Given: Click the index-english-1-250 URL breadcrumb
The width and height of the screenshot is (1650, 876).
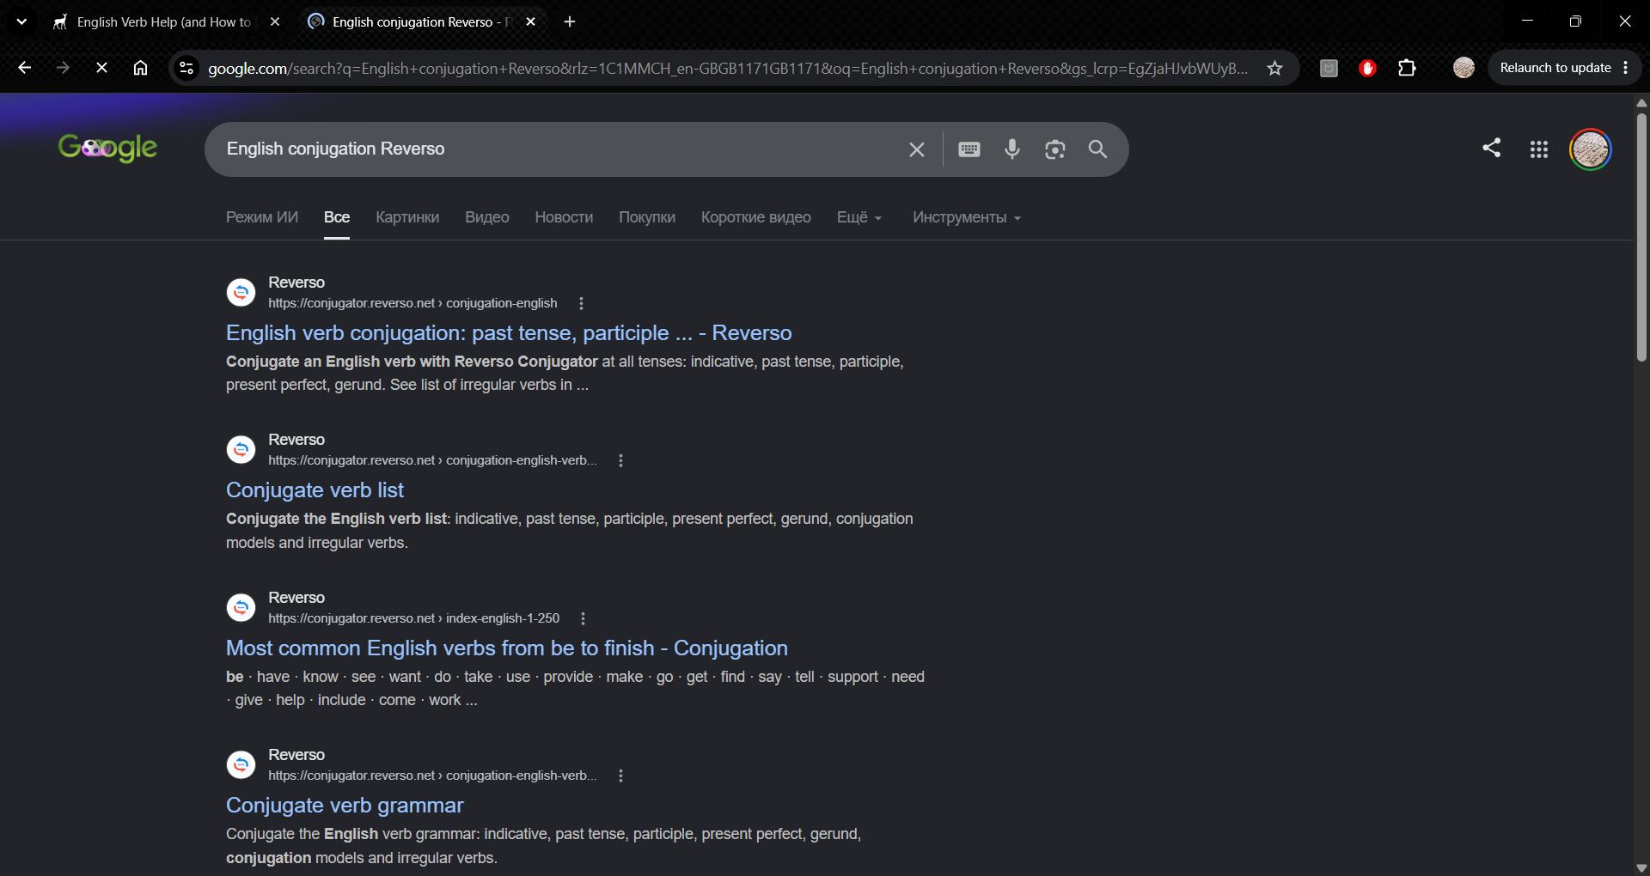Looking at the screenshot, I should click(x=413, y=618).
